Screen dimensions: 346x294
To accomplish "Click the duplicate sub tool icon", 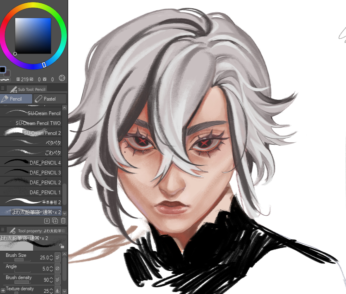I will click(x=55, y=221).
